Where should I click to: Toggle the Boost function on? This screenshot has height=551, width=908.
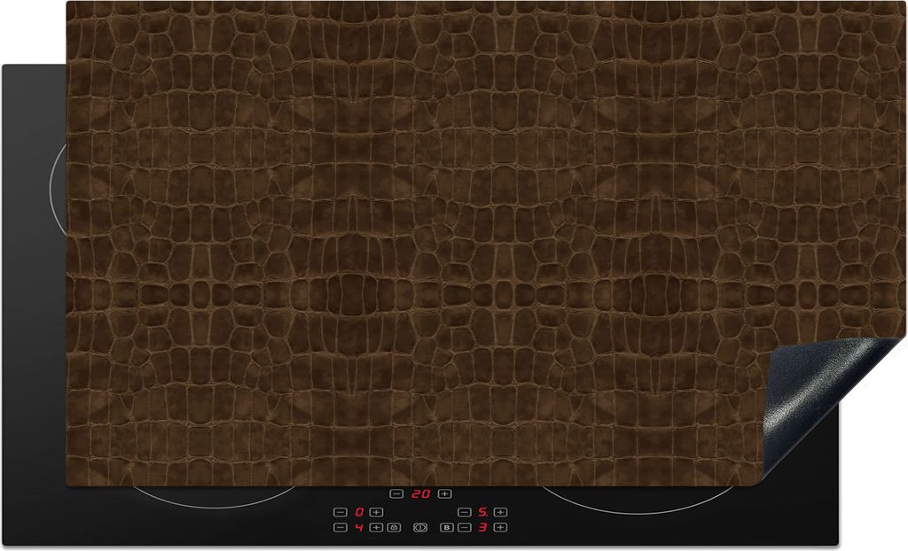pos(446,527)
